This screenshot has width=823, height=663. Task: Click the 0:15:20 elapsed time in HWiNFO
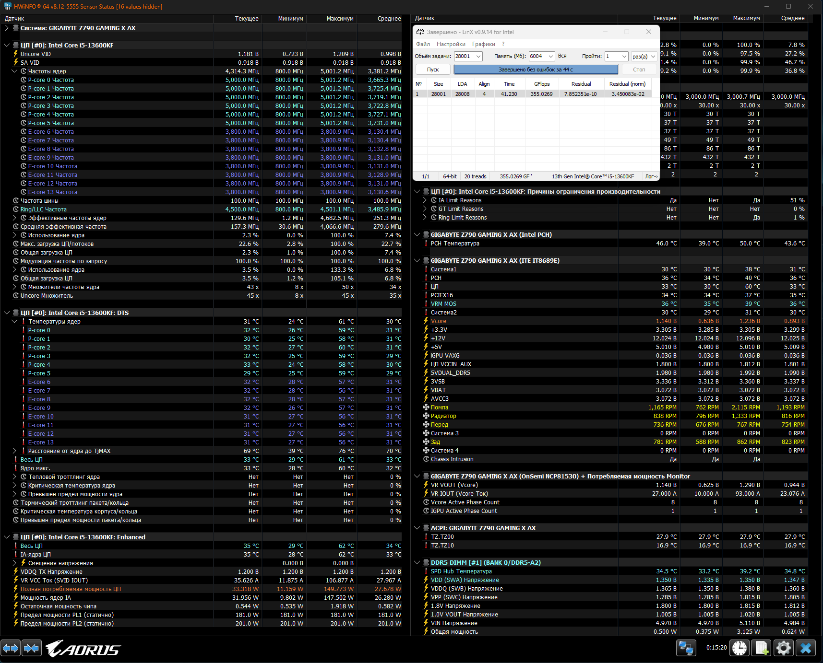pos(716,648)
